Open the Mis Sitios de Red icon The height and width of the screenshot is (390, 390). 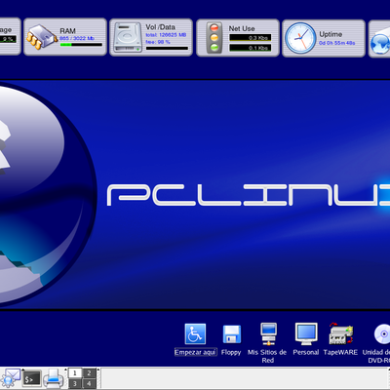[268, 333]
